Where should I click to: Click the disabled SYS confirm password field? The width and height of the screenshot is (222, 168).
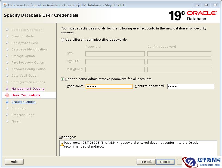pyautogui.click(x=179, y=54)
